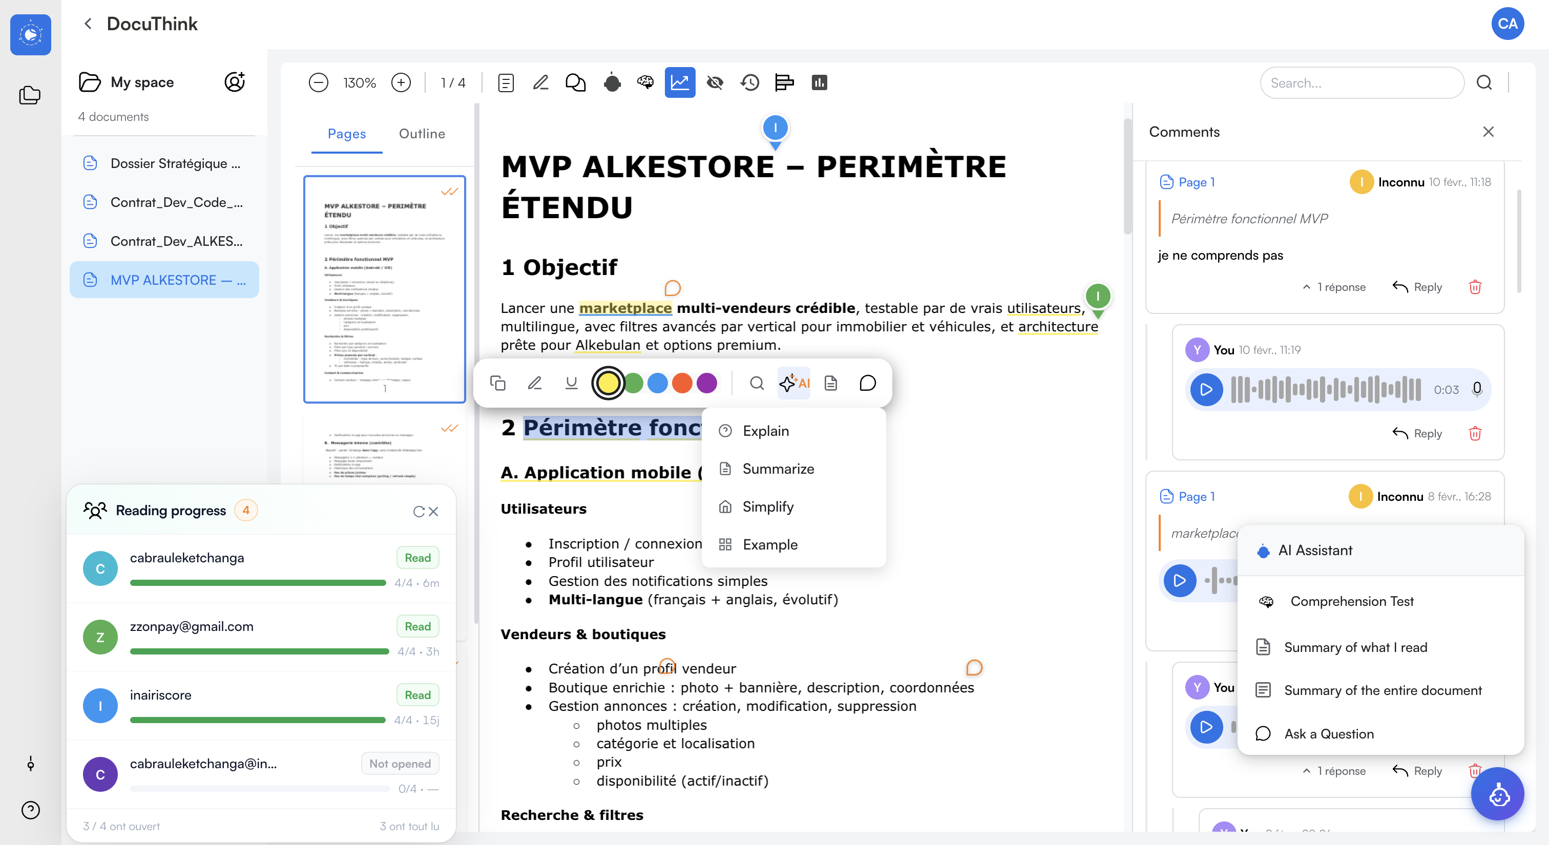Switch to the Outline tab
This screenshot has width=1549, height=845.
coord(422,134)
